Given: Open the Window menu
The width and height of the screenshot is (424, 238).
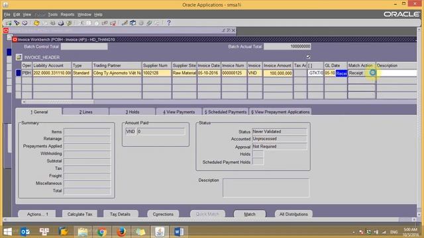Looking at the screenshot, I should (x=84, y=15).
